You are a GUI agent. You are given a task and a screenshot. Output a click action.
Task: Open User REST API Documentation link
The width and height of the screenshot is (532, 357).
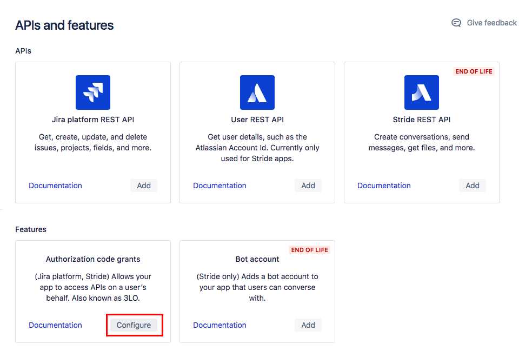(220, 186)
